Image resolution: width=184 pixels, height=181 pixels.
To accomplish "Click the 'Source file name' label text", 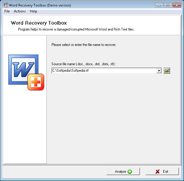I will tap(84, 64).
